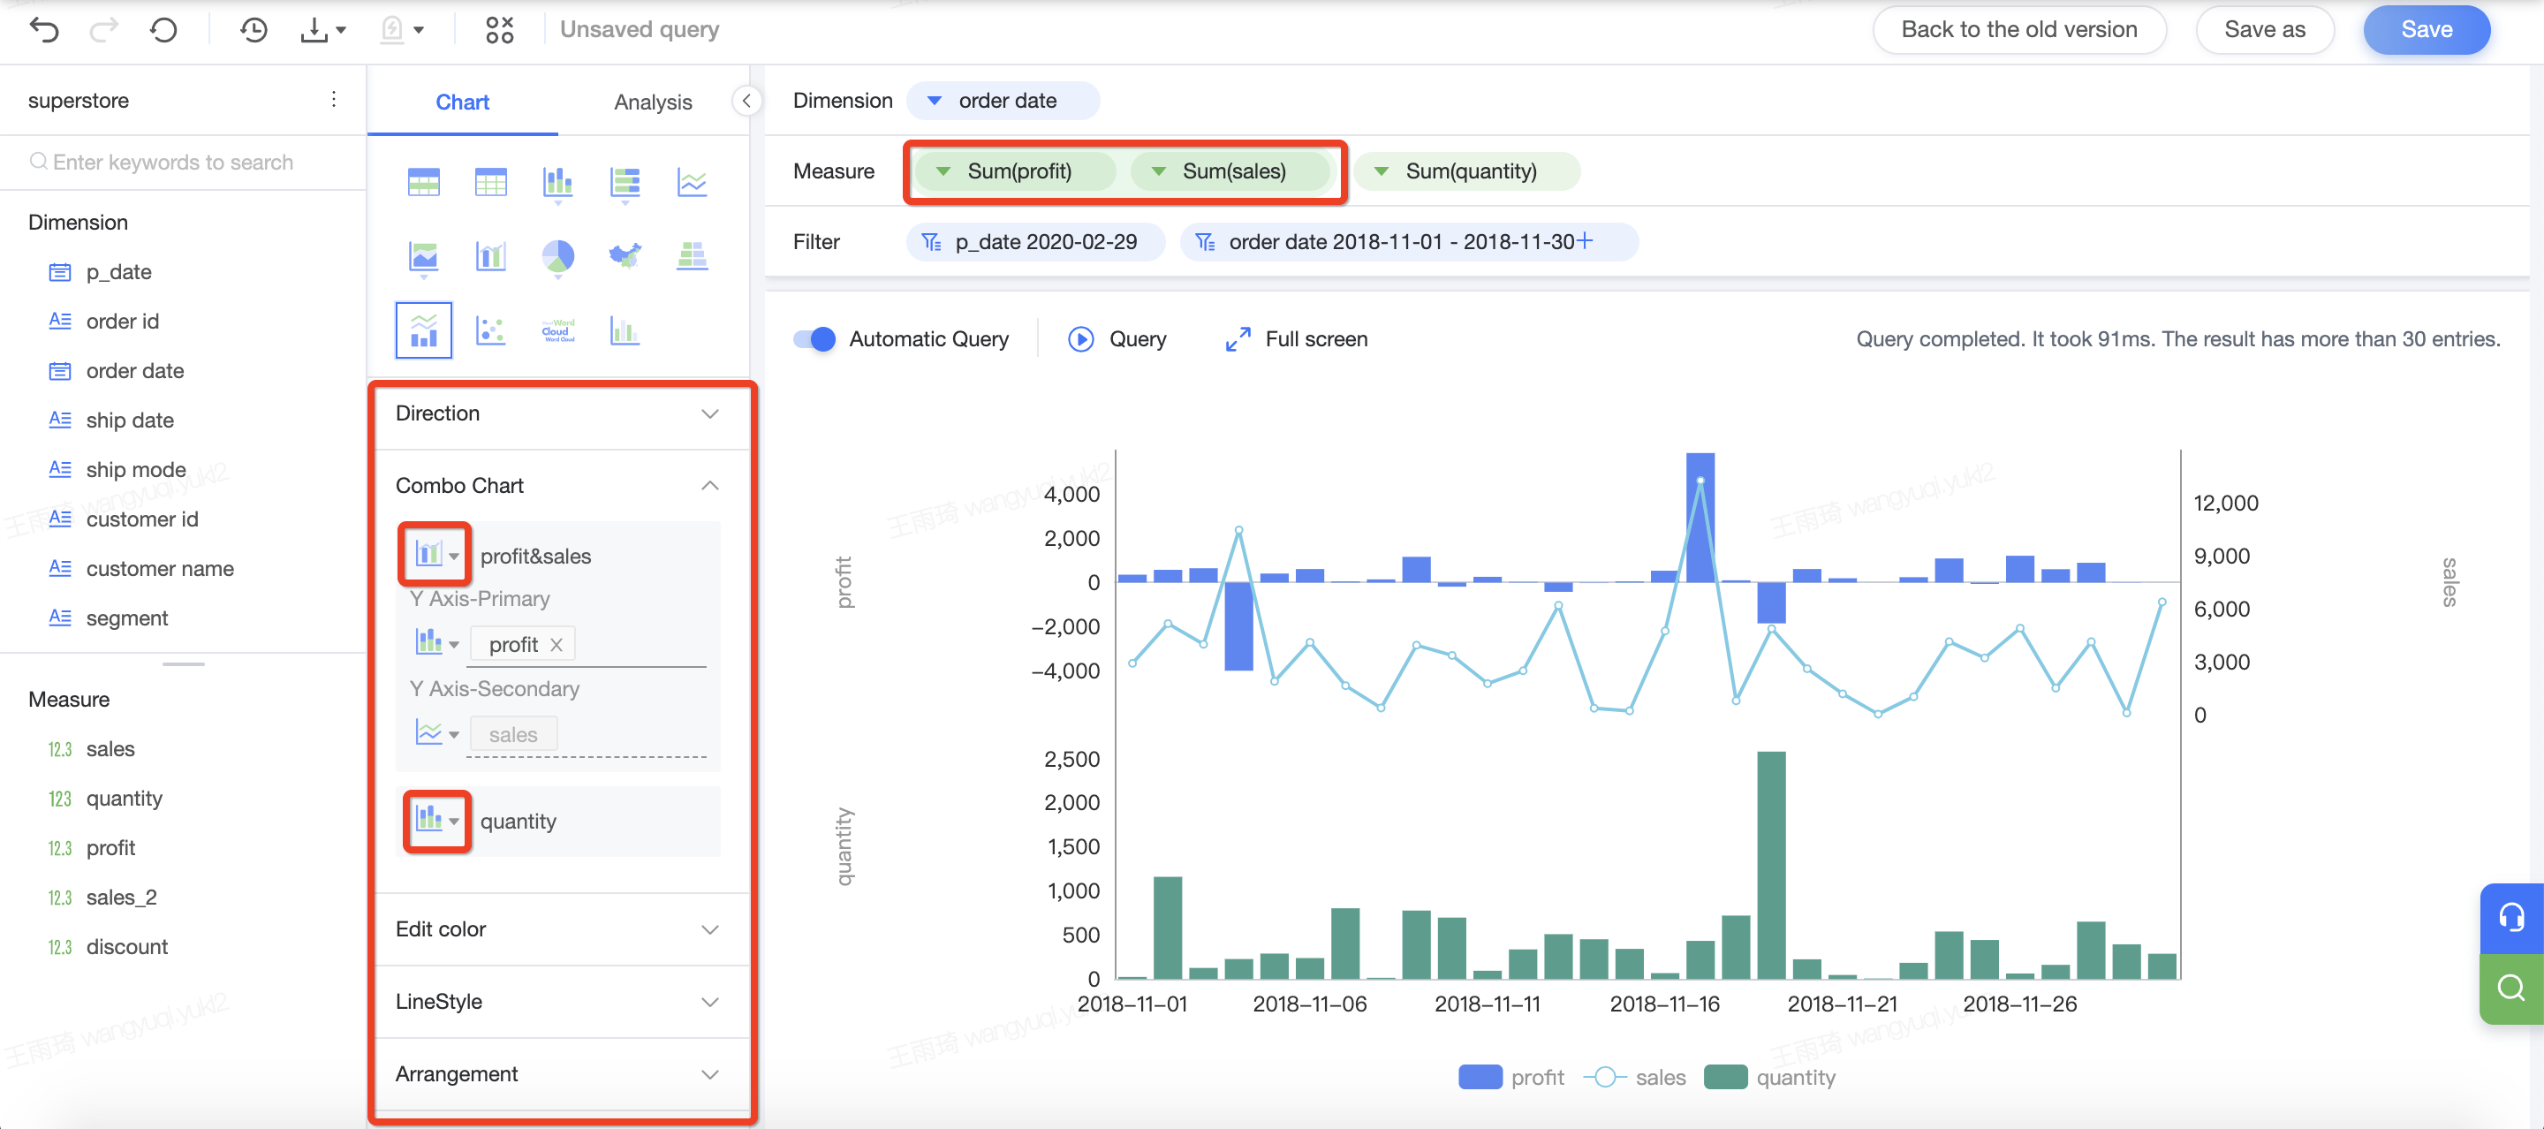Image resolution: width=2544 pixels, height=1129 pixels.
Task: Focus the keyword search field
Action: pyautogui.click(x=183, y=162)
